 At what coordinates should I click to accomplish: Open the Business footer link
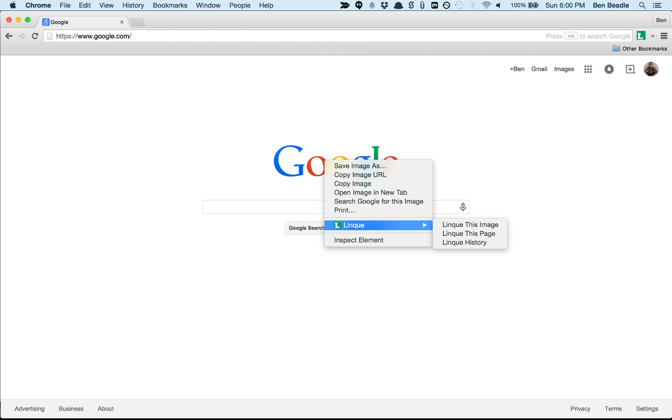[71, 409]
